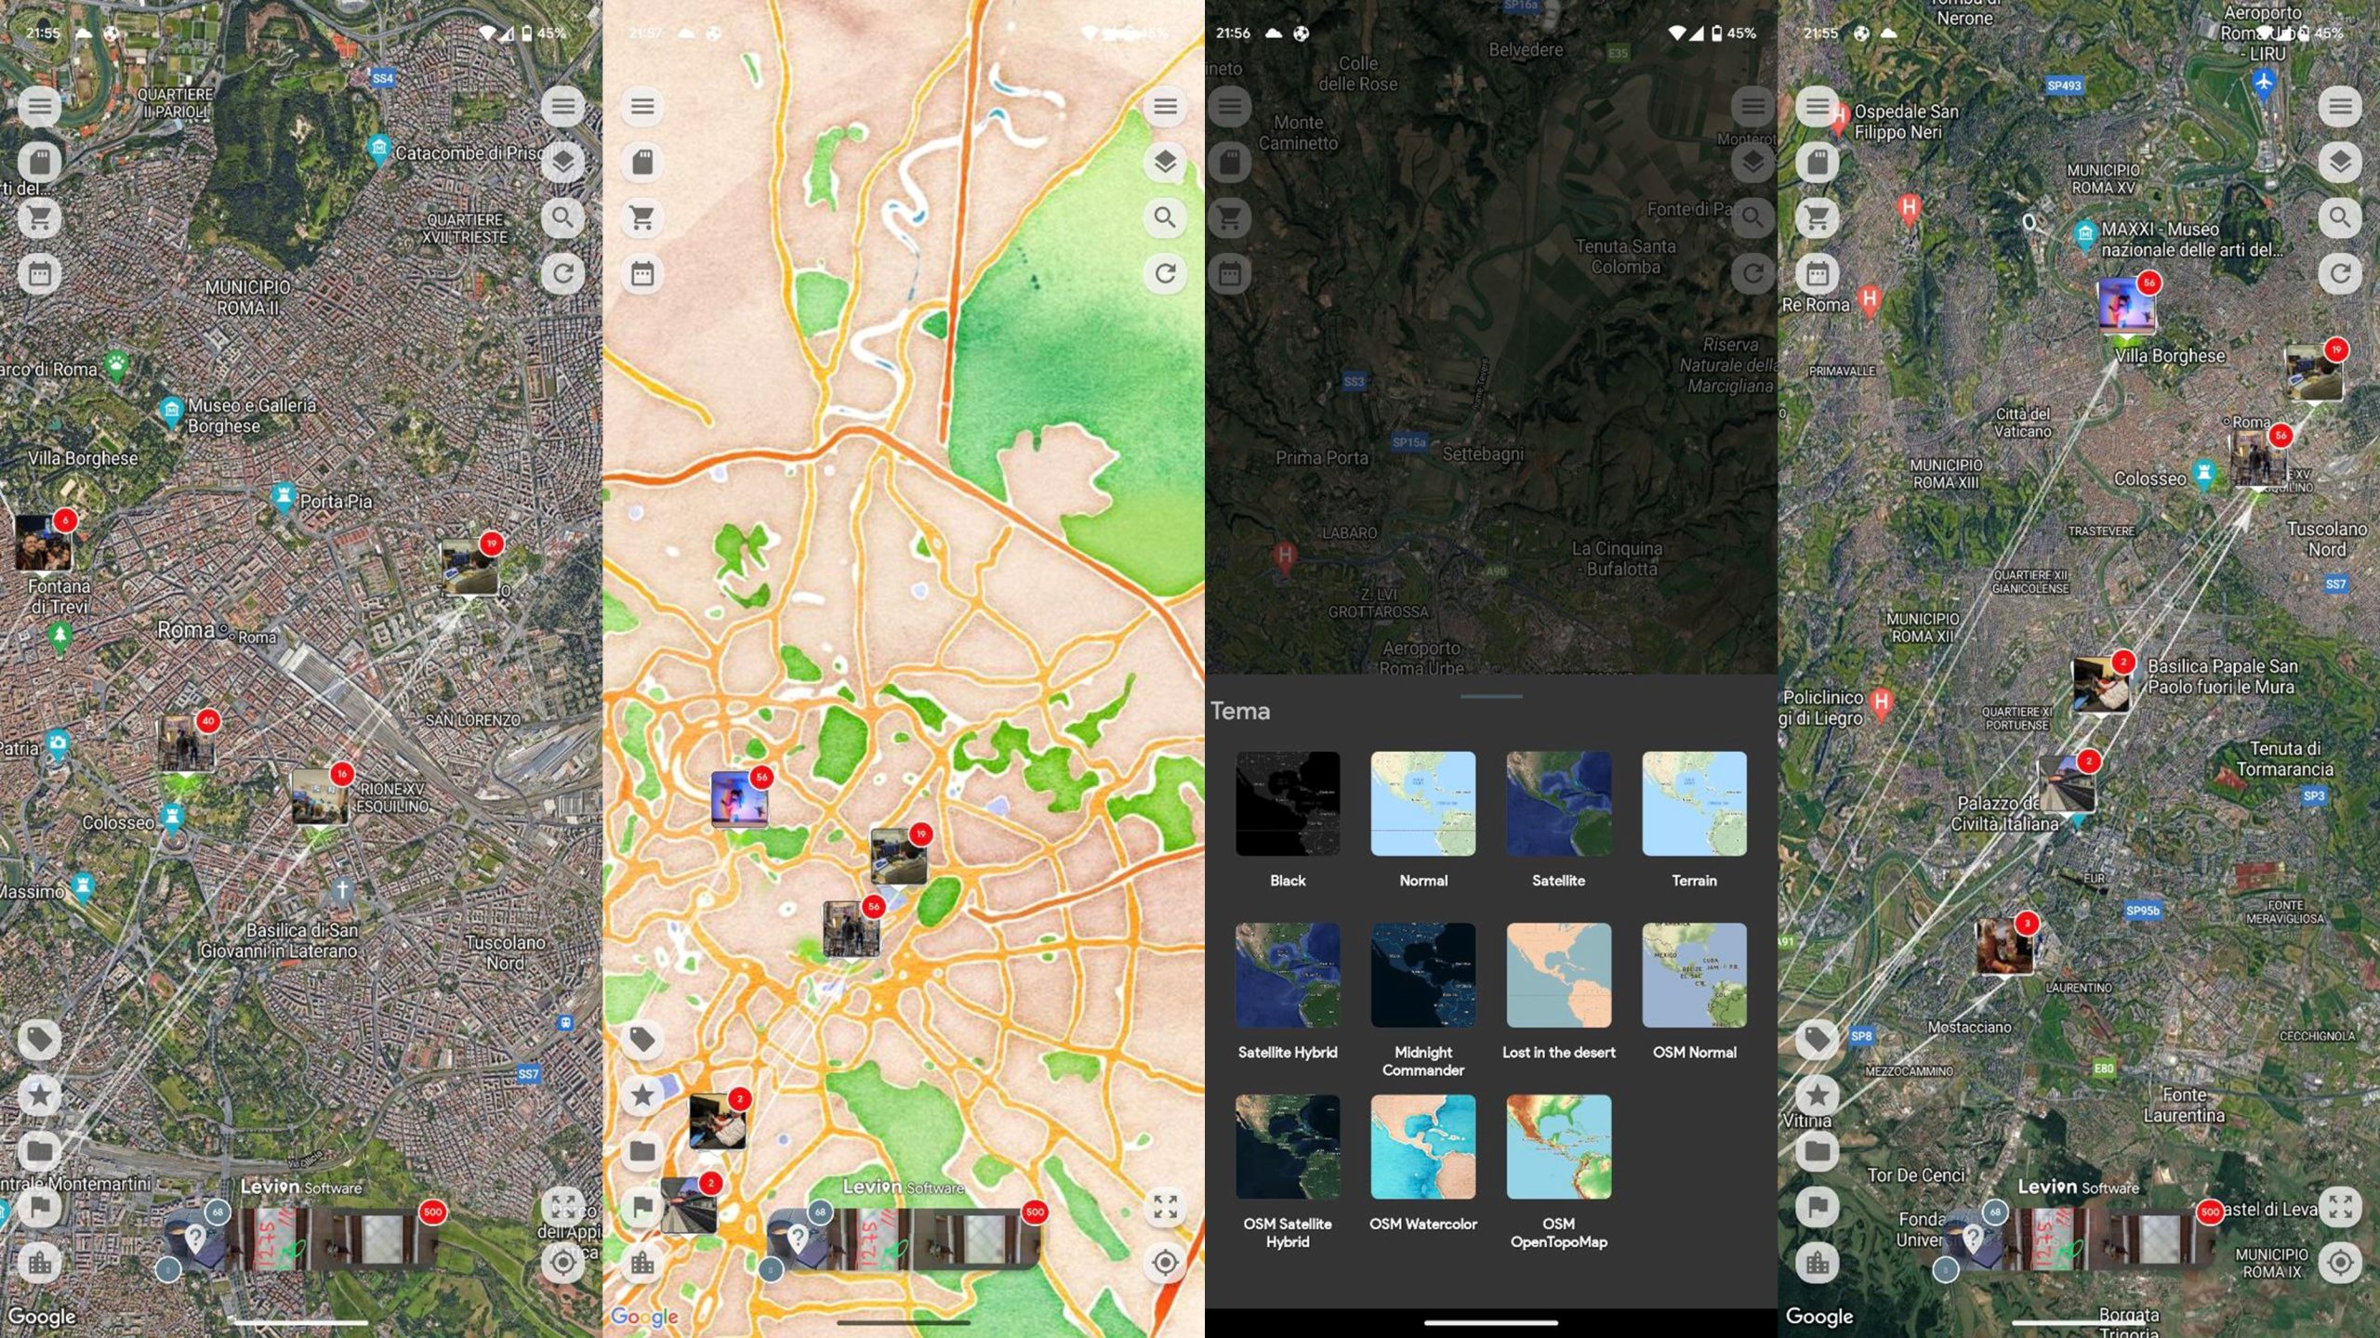Open the tags filter icon
The height and width of the screenshot is (1338, 2380).
pyautogui.click(x=39, y=1038)
